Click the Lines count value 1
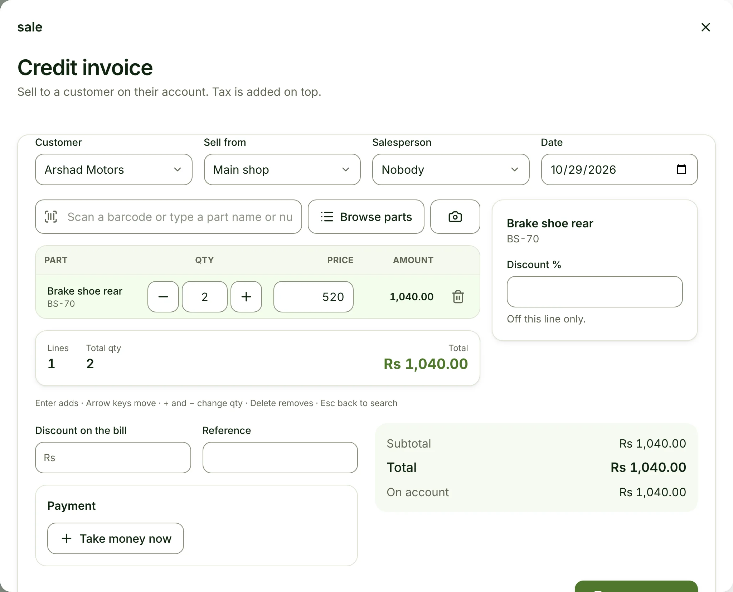Screen dimensions: 733x592 [x=51, y=364]
